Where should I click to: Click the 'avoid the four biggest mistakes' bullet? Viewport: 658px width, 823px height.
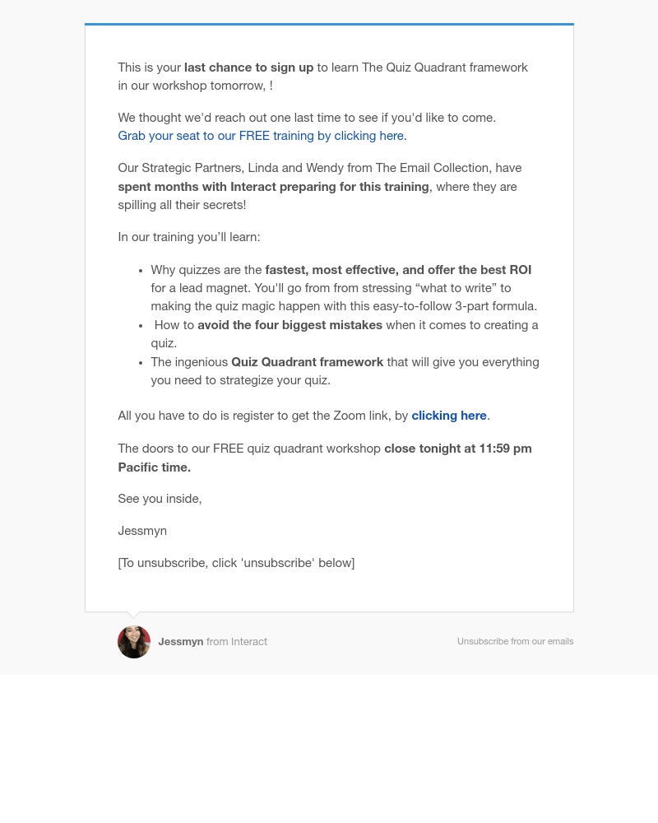[345, 334]
